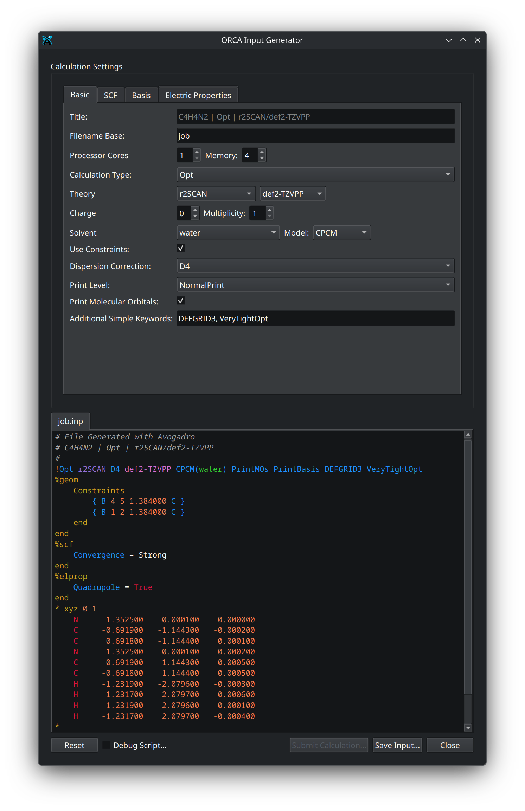This screenshot has width=525, height=811.
Task: Click the Close button at bottom
Action: pyautogui.click(x=450, y=745)
